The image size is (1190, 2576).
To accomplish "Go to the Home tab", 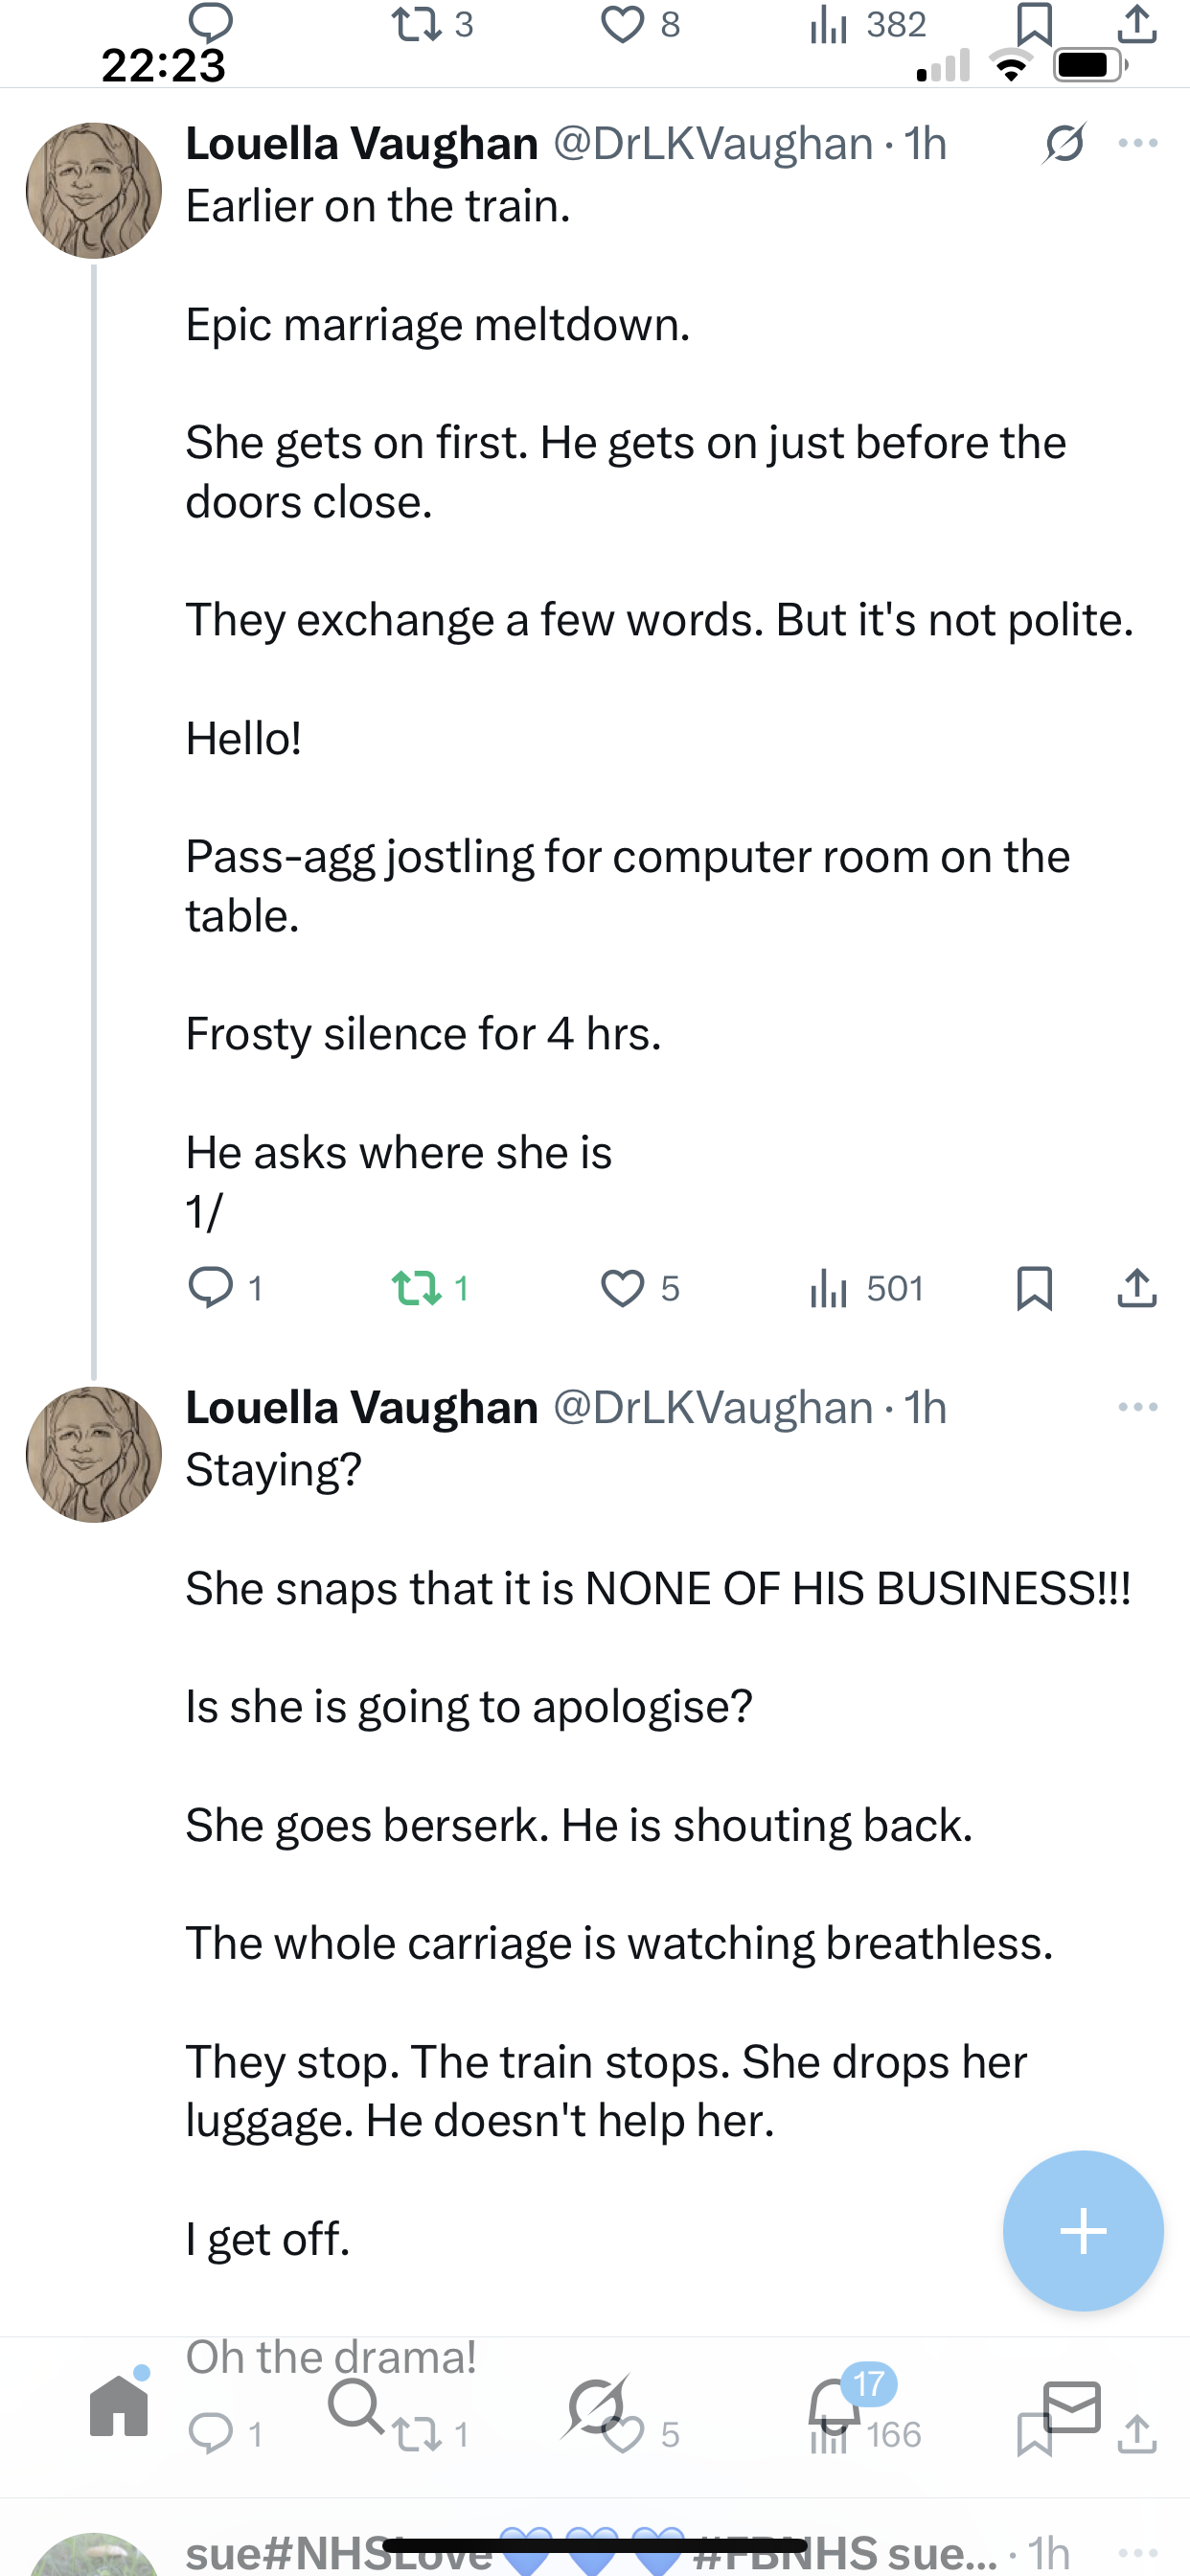I will tap(119, 2406).
